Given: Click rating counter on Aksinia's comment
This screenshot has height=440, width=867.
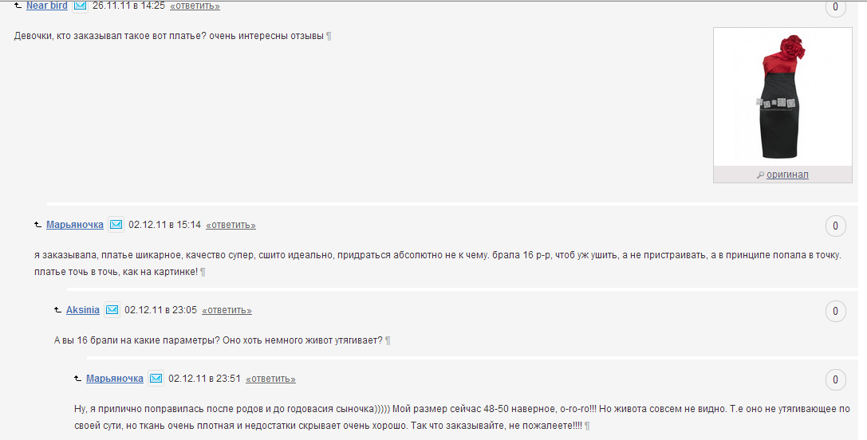Looking at the screenshot, I should point(835,311).
